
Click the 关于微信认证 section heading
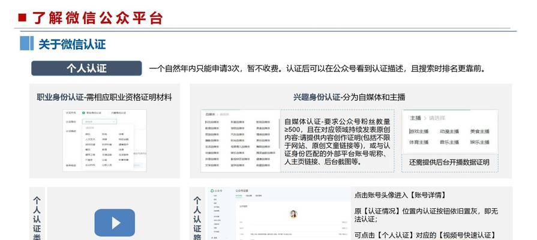(x=72, y=44)
